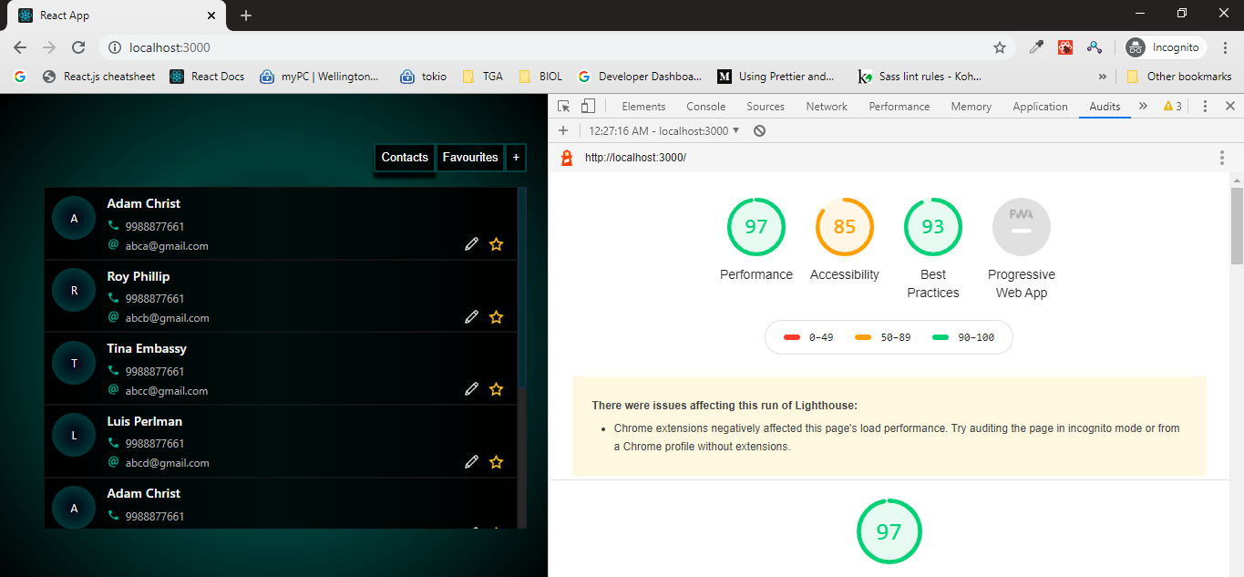Mark Tina Embassy as favourite
Viewport: 1244px width, 577px height.
[496, 389]
